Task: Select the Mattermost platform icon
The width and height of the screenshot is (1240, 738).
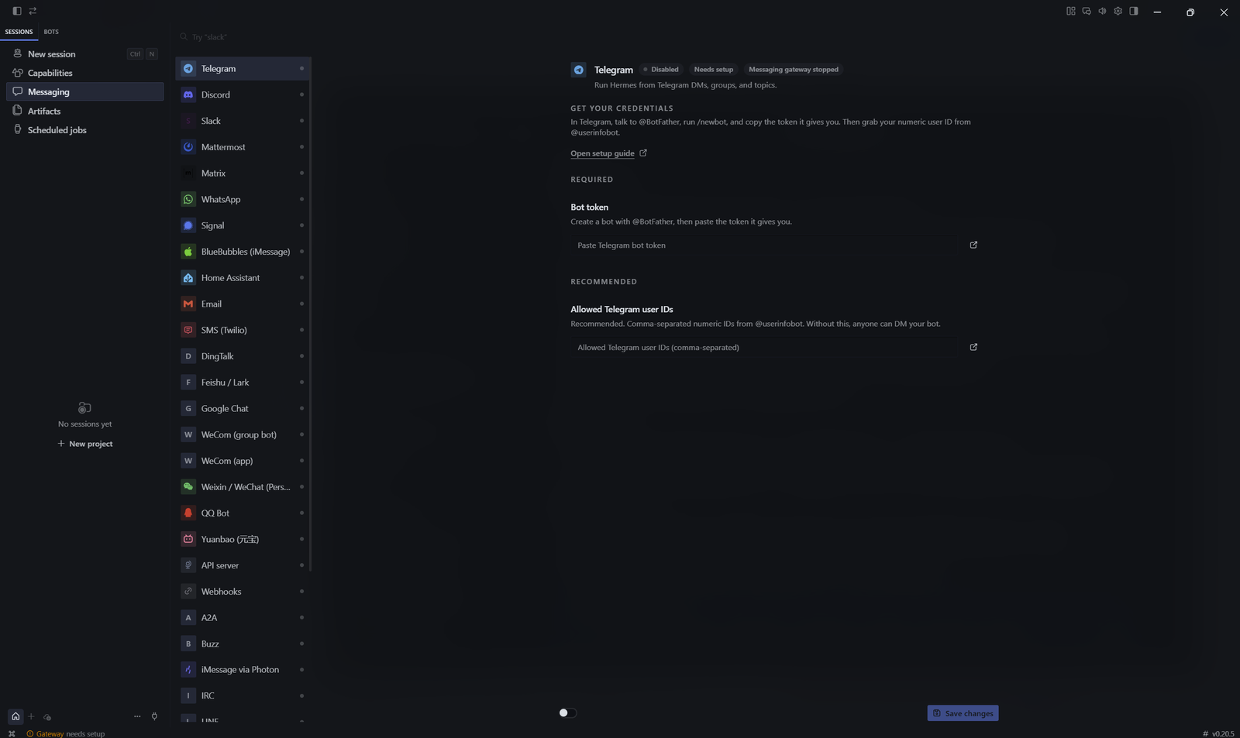Action: [x=188, y=147]
